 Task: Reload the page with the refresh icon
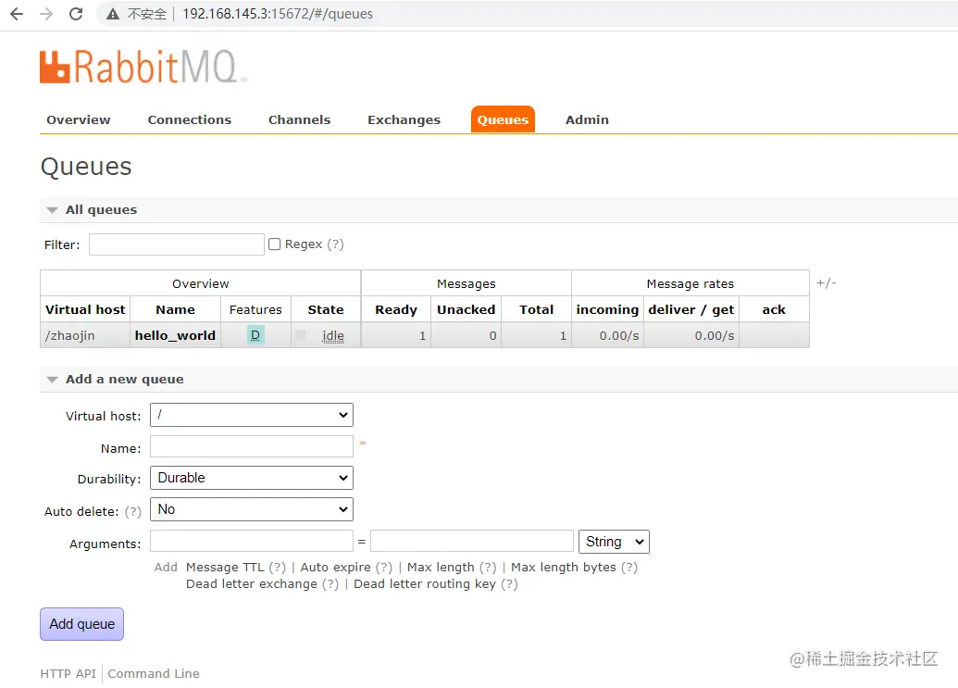pyautogui.click(x=76, y=14)
